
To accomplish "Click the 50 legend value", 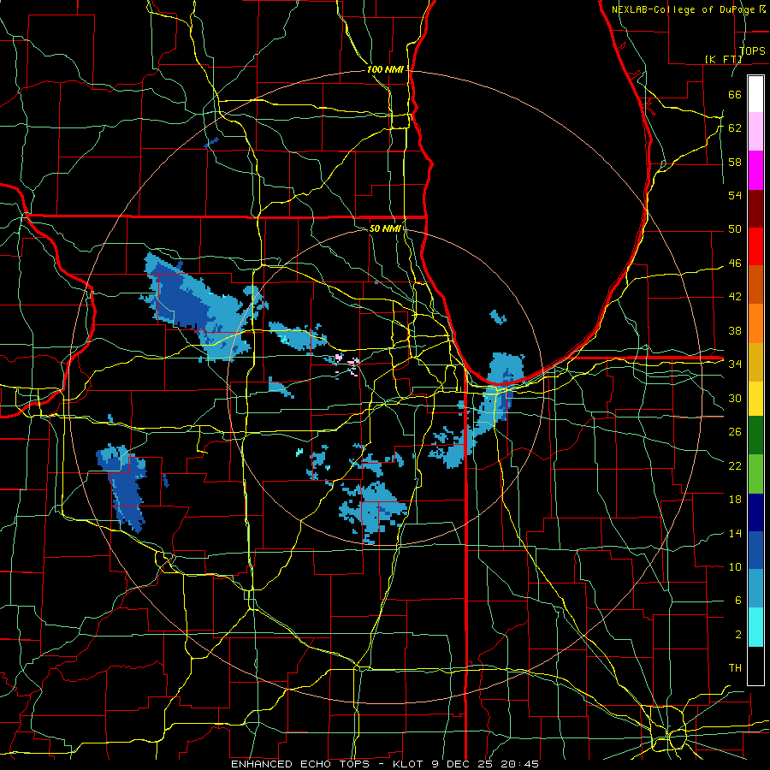I will pyautogui.click(x=735, y=229).
